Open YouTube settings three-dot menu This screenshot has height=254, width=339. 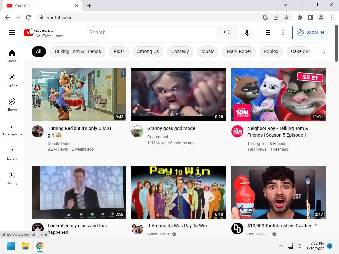283,33
